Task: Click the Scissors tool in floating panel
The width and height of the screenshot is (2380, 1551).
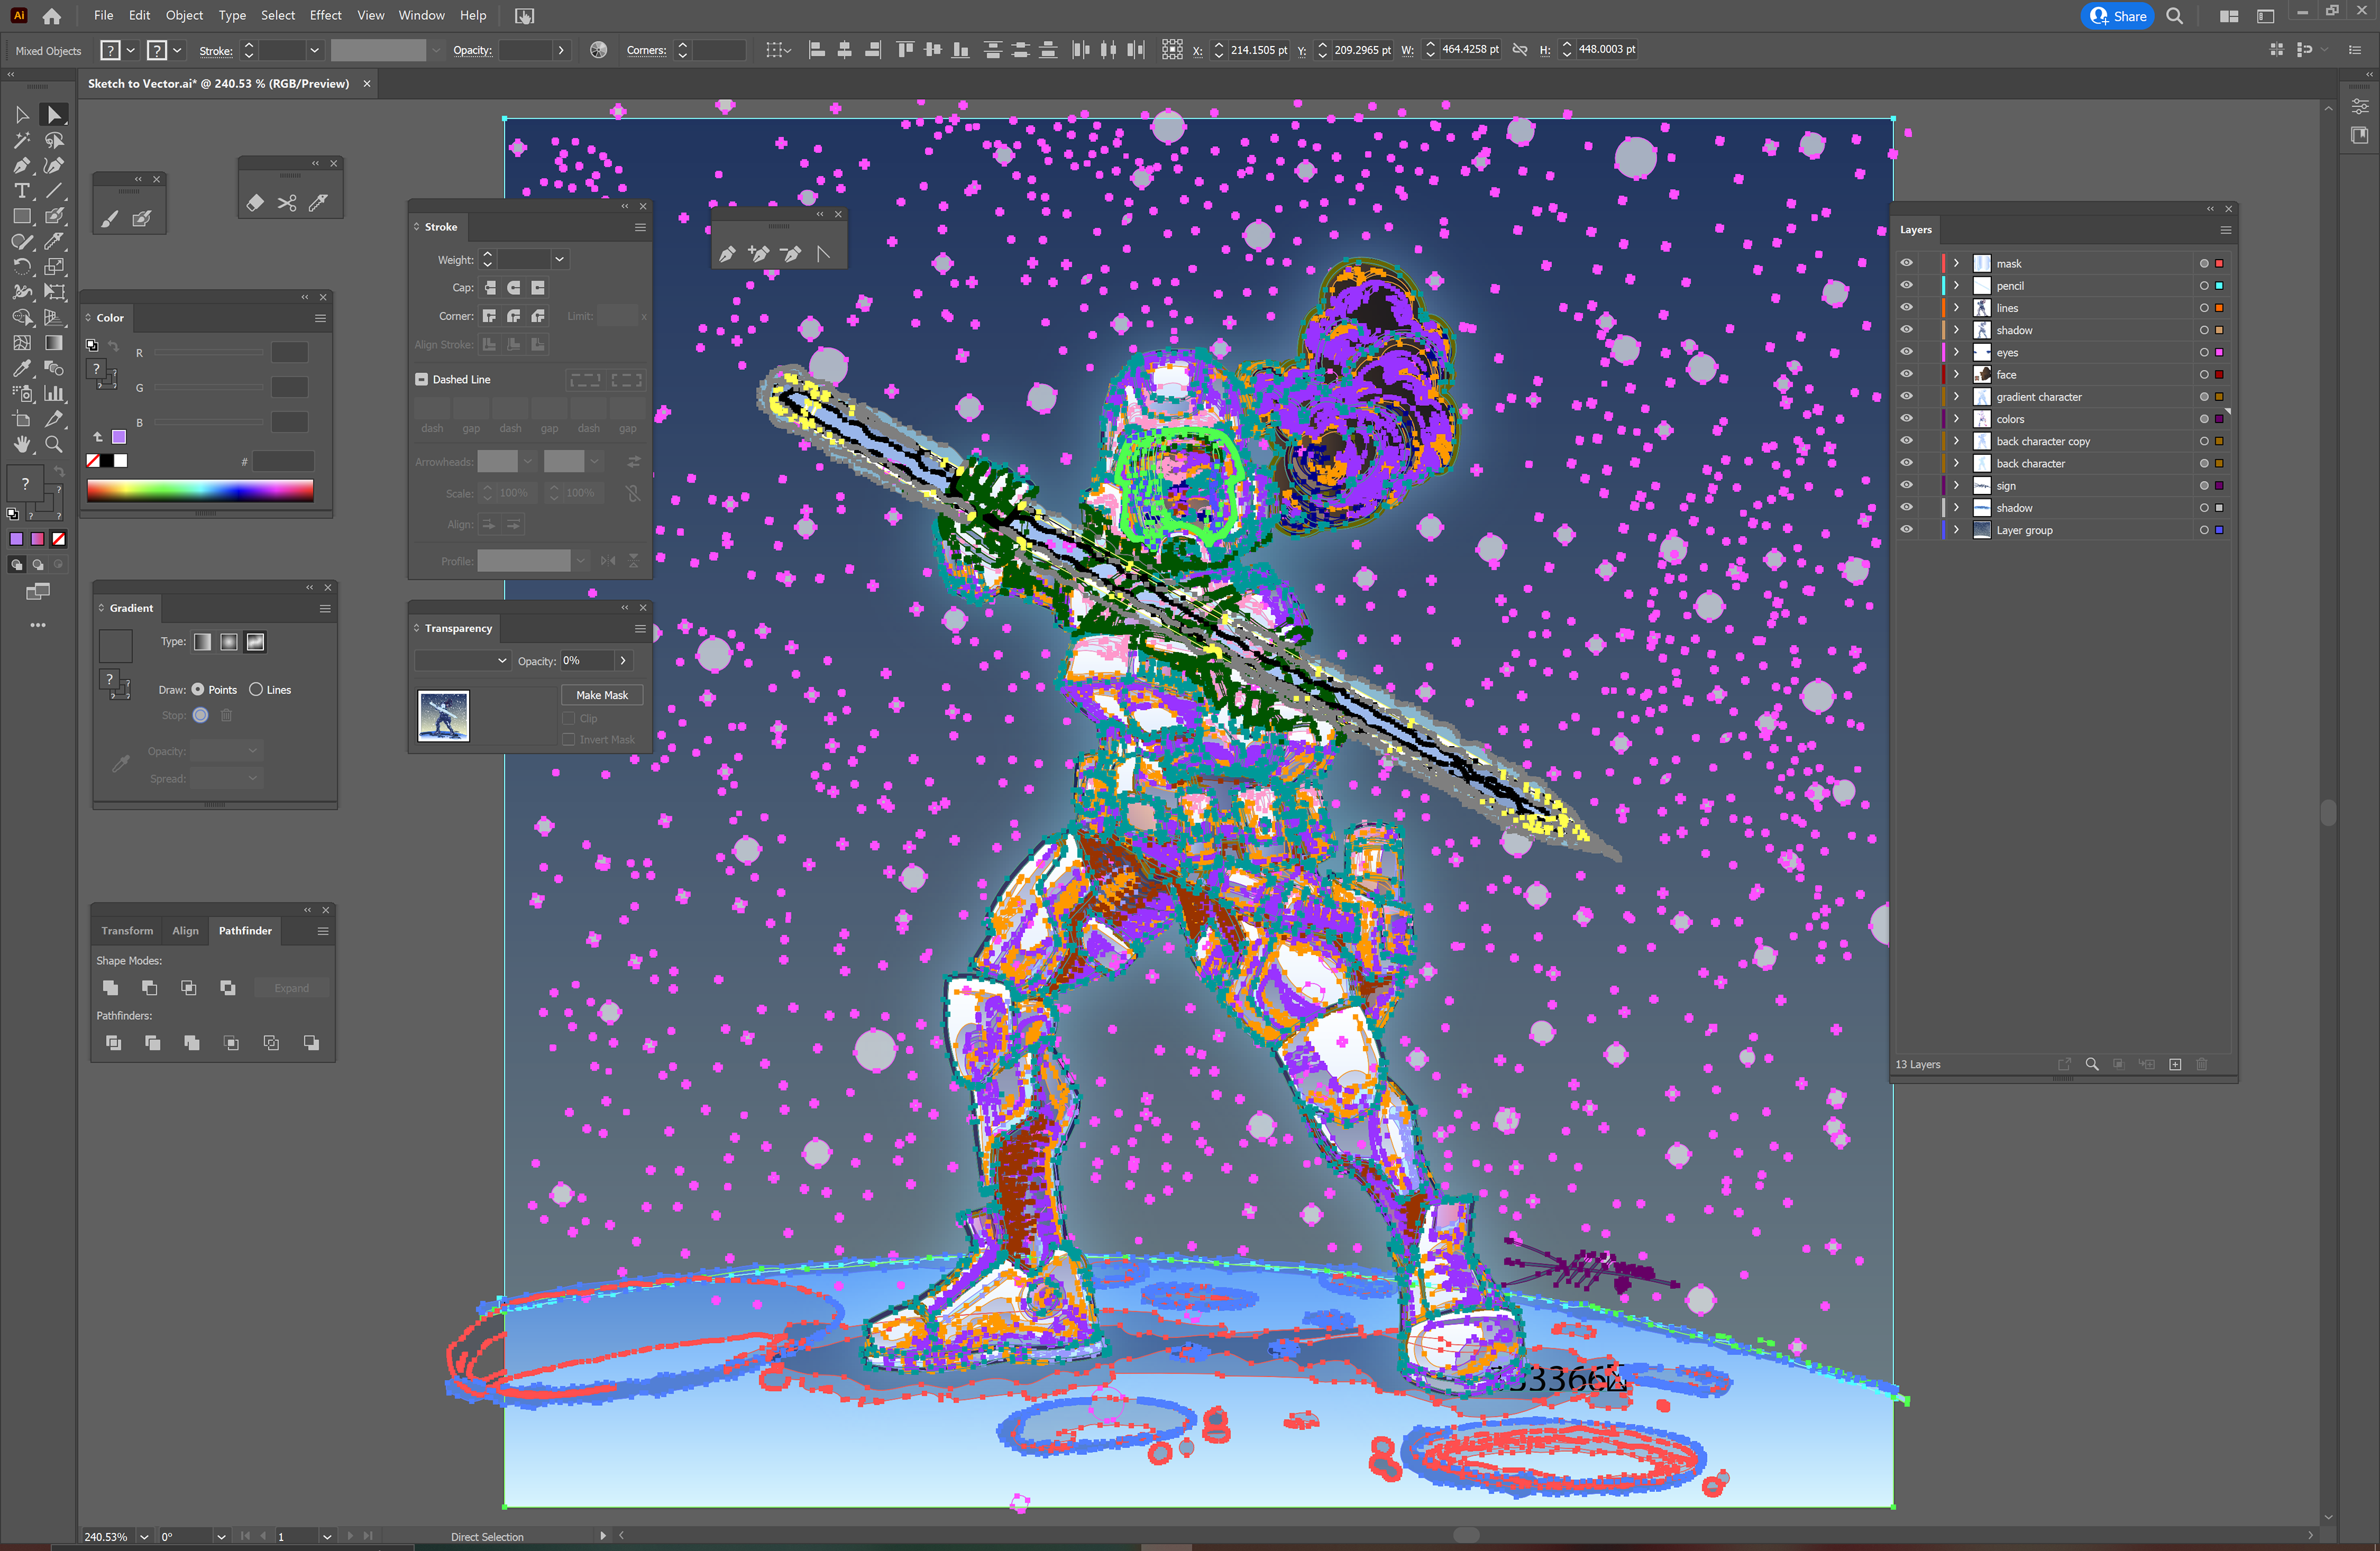Action: tap(287, 203)
